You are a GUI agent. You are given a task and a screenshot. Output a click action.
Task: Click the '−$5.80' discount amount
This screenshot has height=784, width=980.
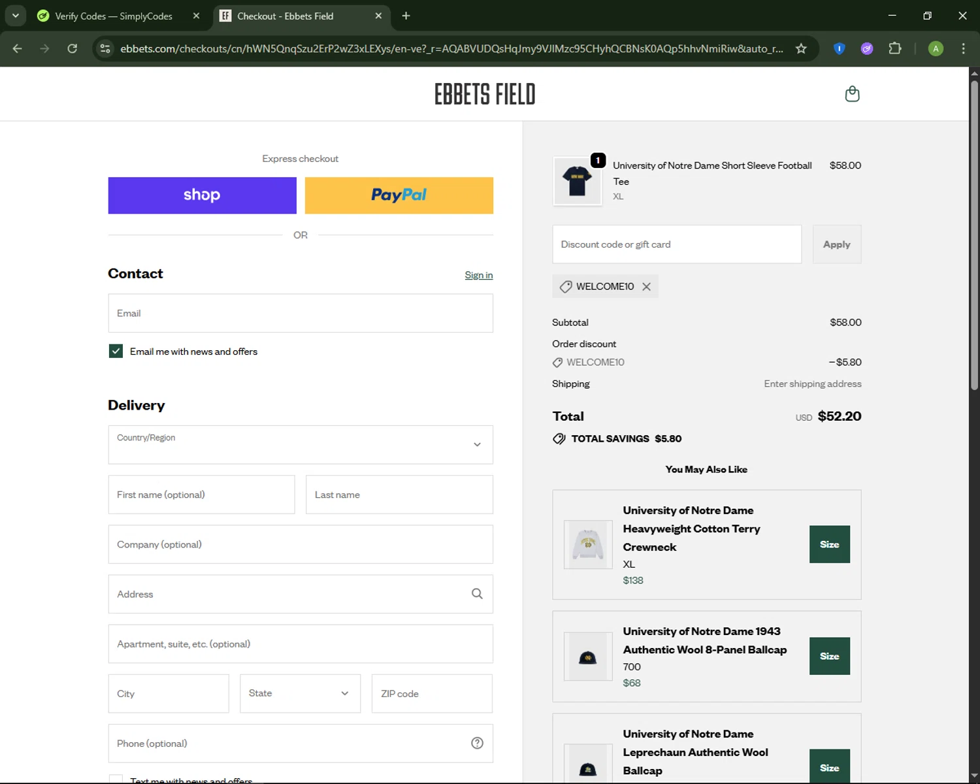[845, 362]
